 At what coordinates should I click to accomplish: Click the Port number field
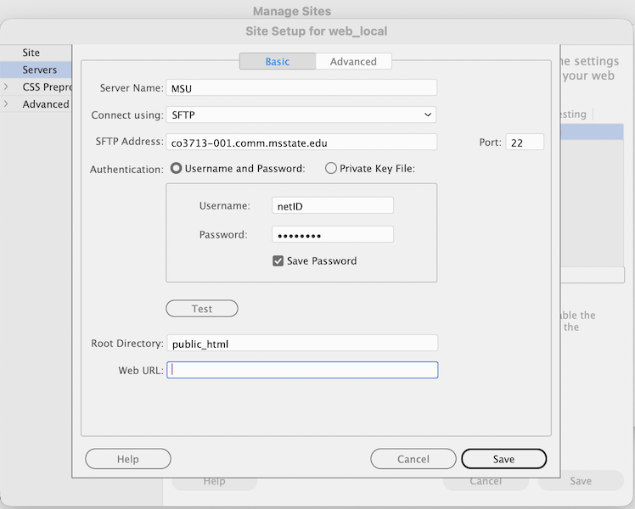525,143
